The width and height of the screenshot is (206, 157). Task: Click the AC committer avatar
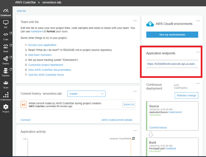pos(24,105)
